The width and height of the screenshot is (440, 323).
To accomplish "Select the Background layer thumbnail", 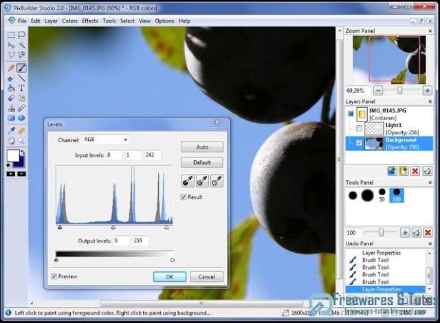I will (374, 143).
